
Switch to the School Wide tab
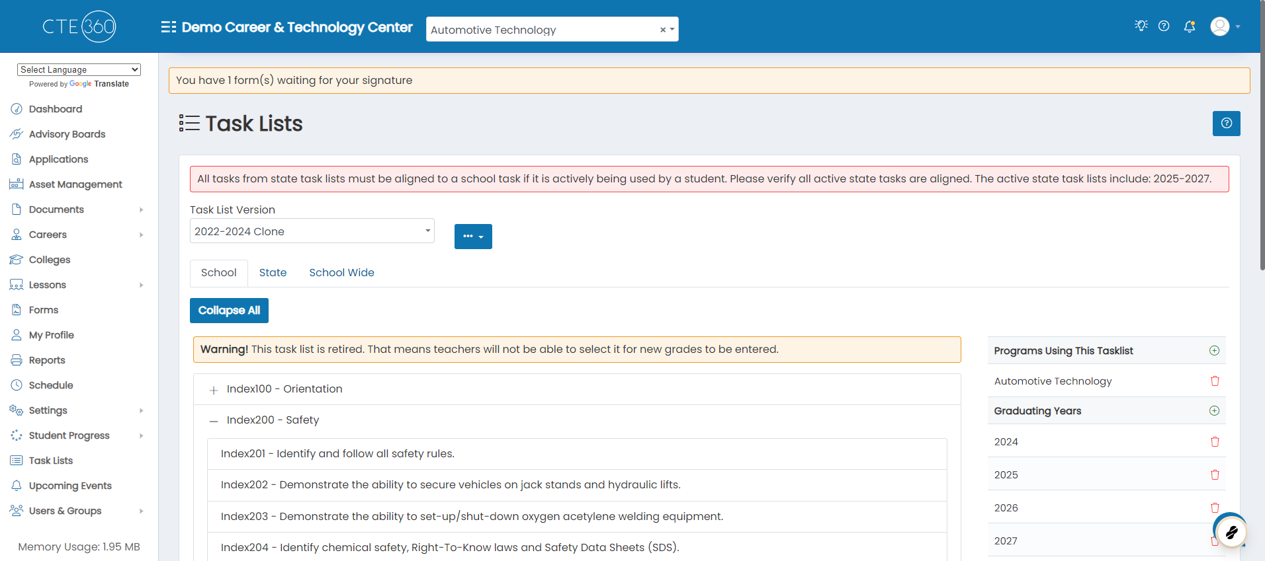click(341, 273)
